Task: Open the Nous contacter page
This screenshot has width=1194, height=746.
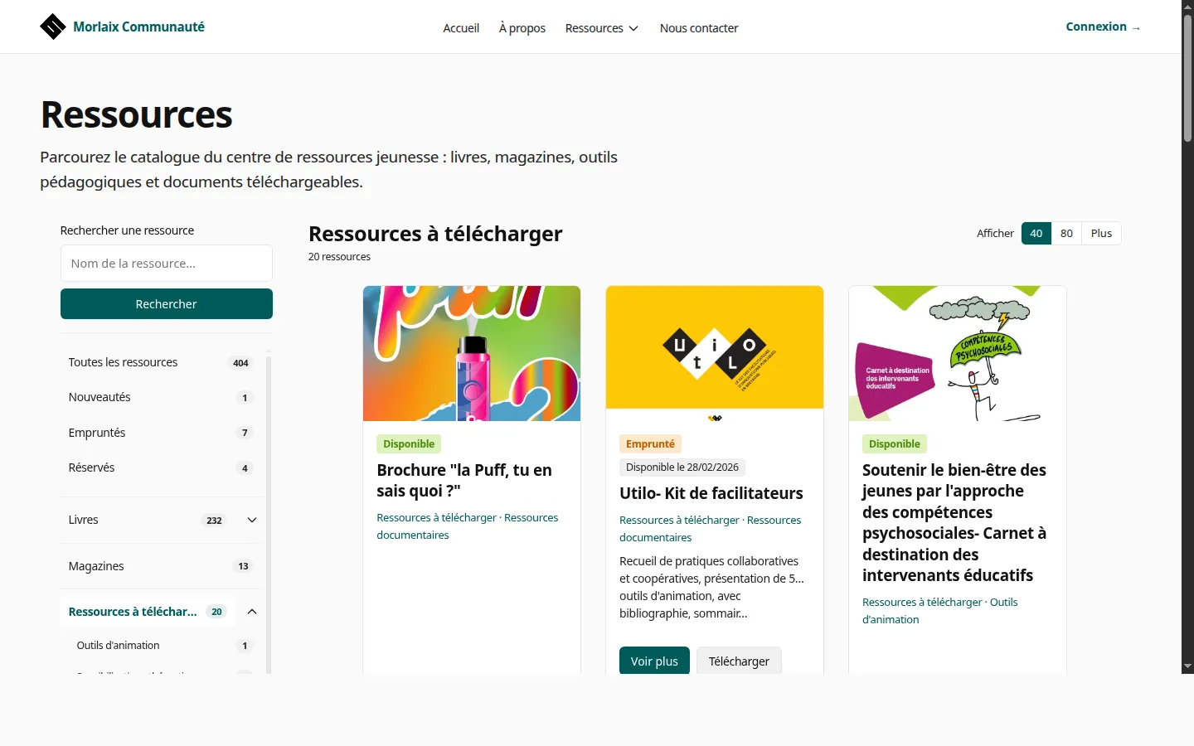Action: 699,28
